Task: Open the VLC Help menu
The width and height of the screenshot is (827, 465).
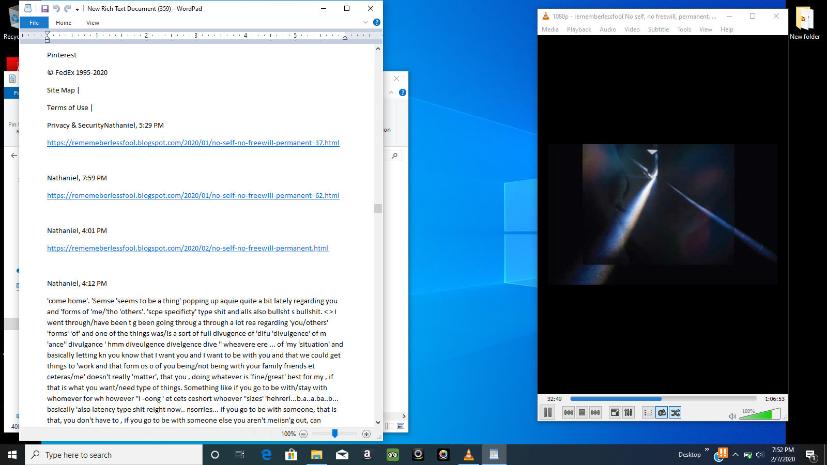Action: tap(727, 29)
